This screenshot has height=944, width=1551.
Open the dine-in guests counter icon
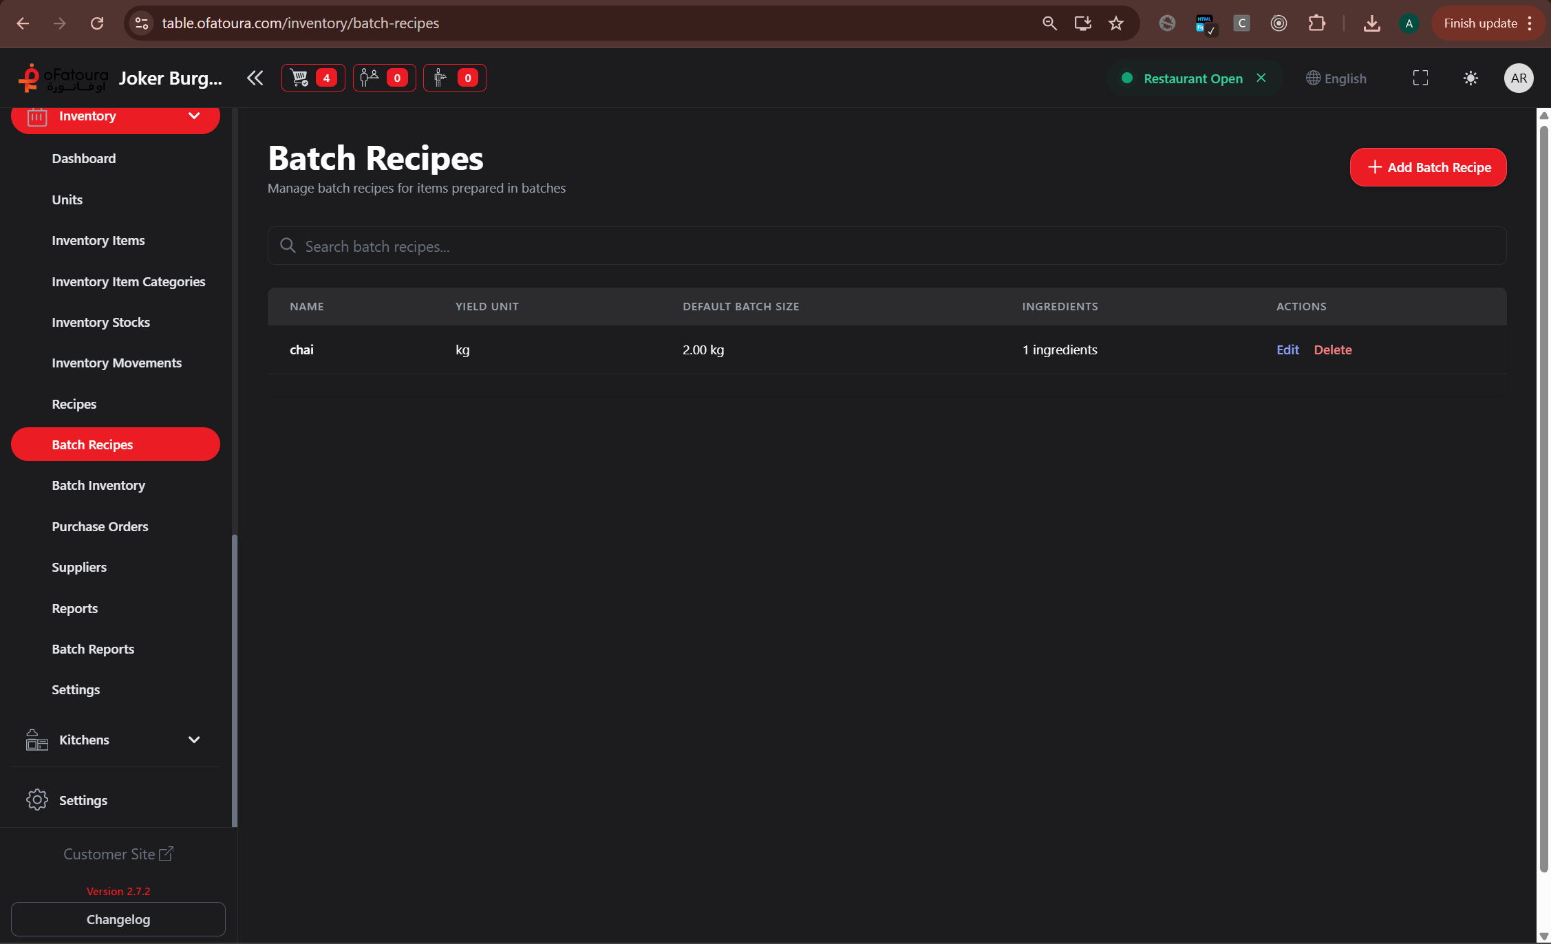pyautogui.click(x=384, y=78)
